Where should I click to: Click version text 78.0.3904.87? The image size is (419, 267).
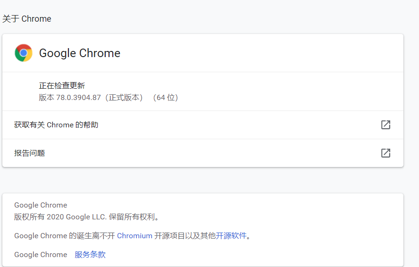click(x=78, y=98)
